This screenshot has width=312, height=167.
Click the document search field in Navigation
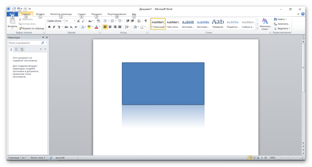coord(24,43)
